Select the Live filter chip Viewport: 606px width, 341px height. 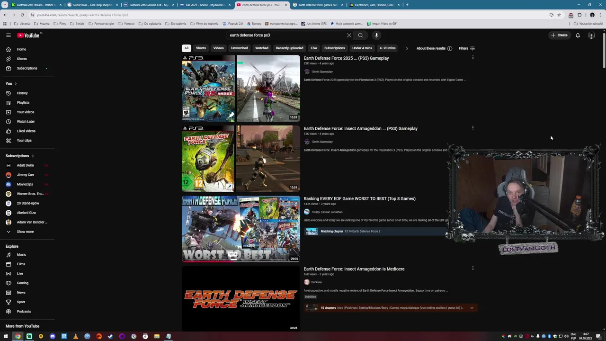(313, 48)
